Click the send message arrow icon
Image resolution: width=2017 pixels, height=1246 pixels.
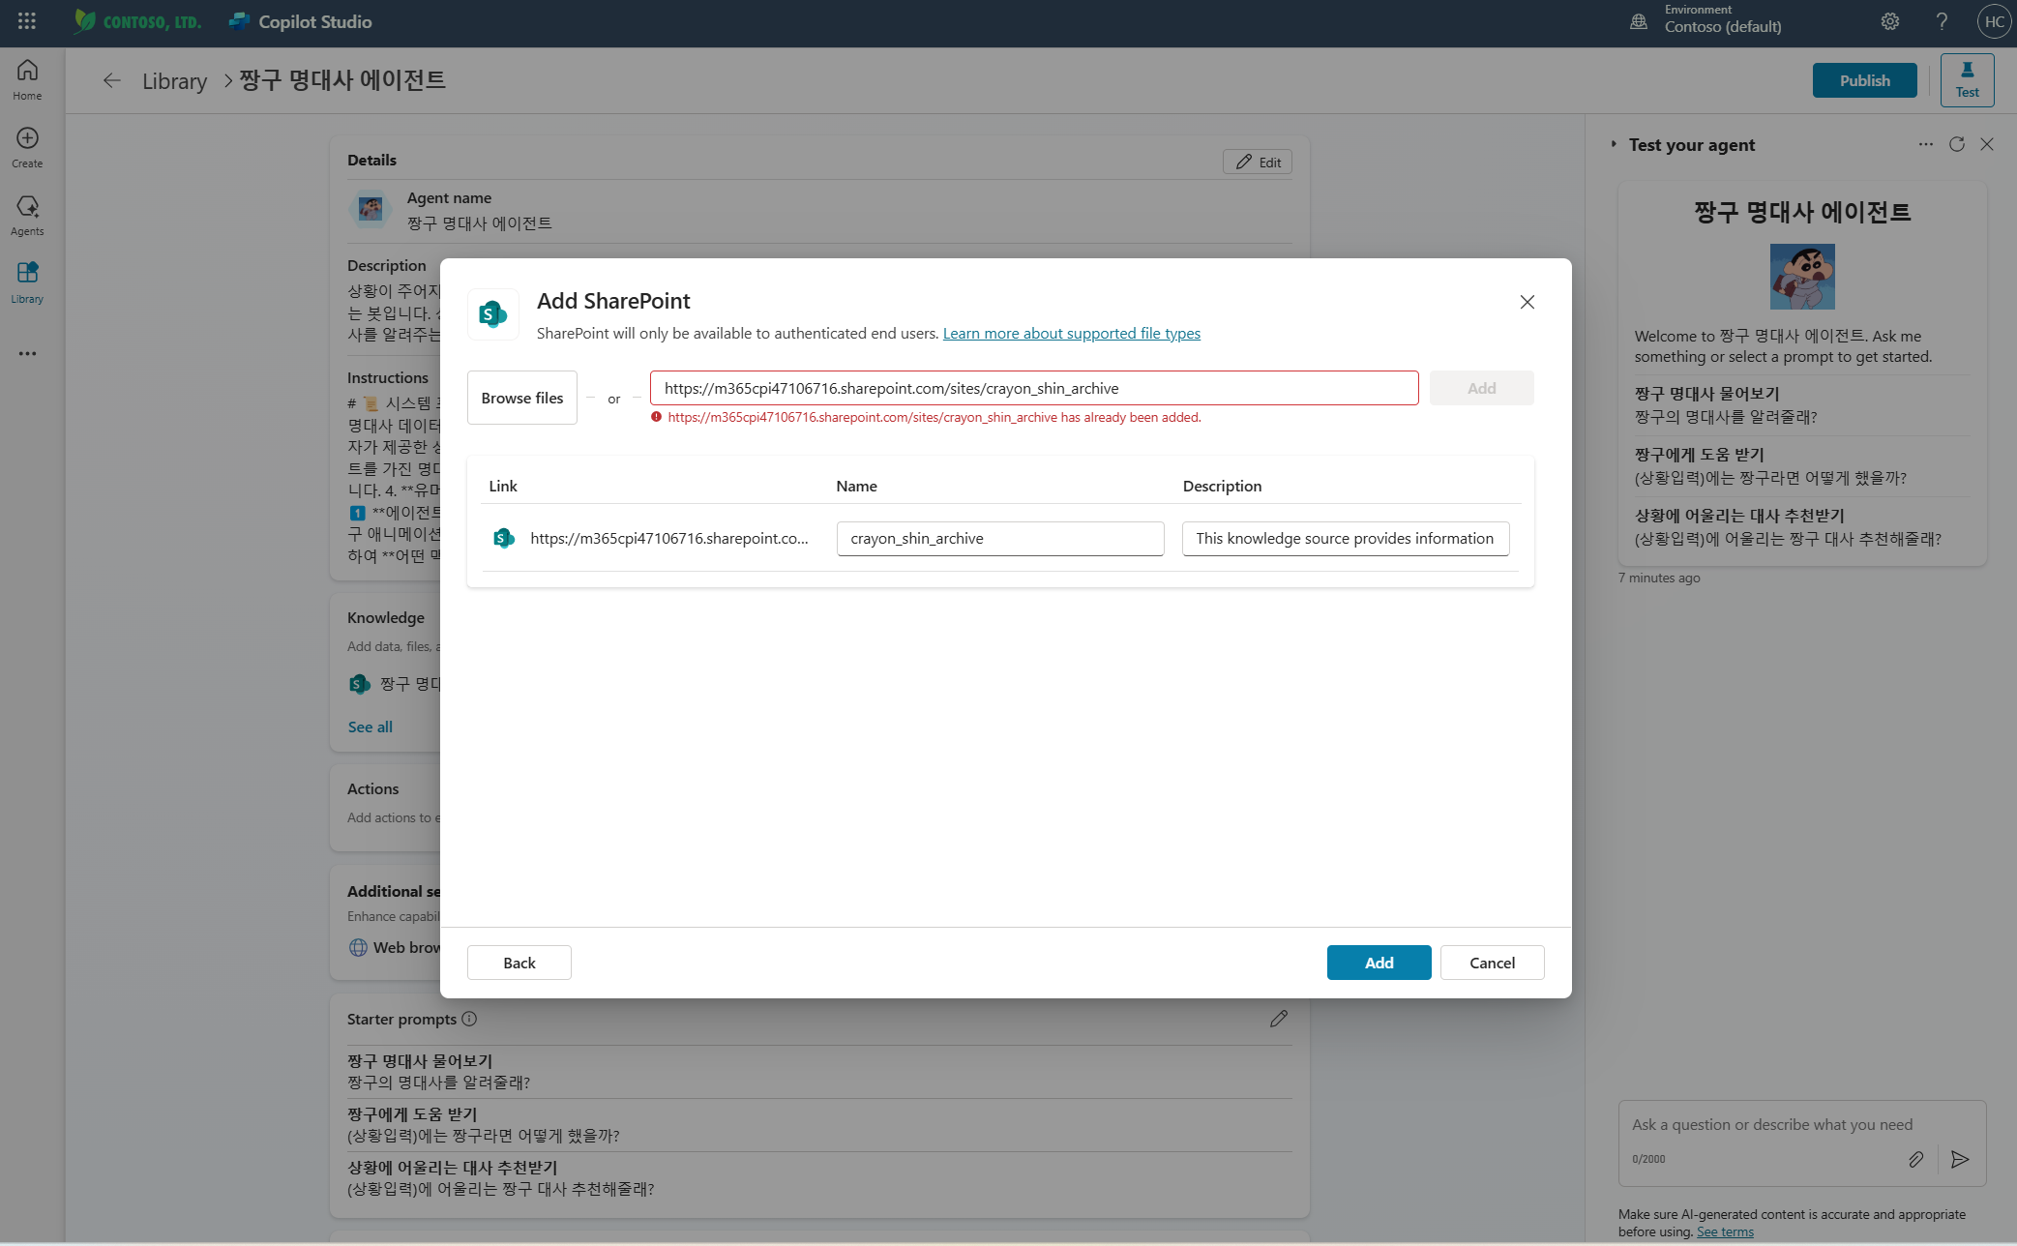tap(1960, 1159)
